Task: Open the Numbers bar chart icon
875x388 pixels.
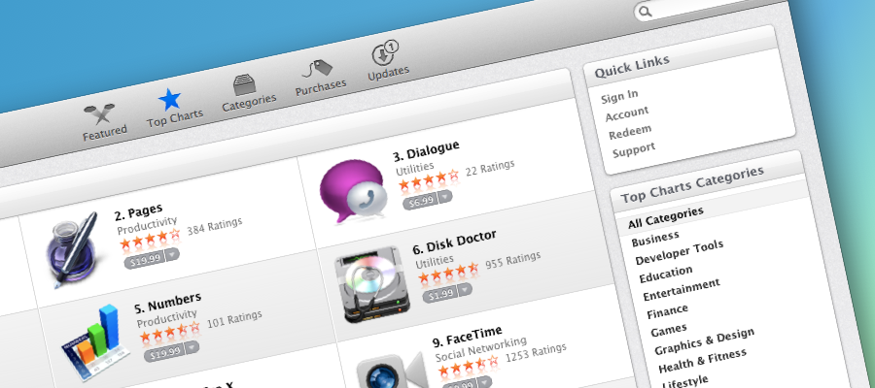Action: click(95, 341)
